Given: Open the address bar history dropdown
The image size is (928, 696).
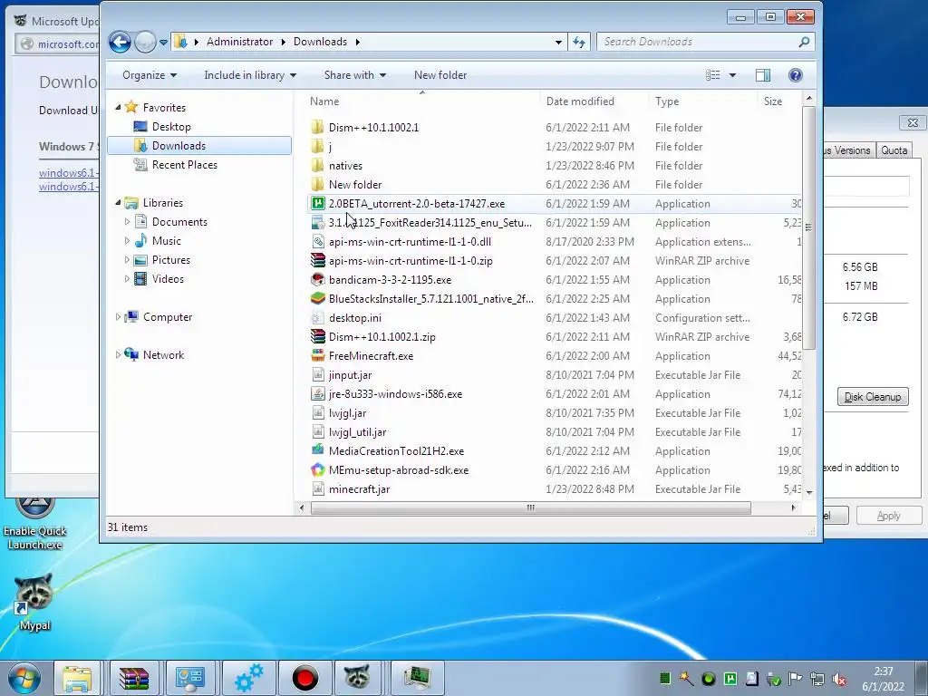Looking at the screenshot, I should click(558, 42).
